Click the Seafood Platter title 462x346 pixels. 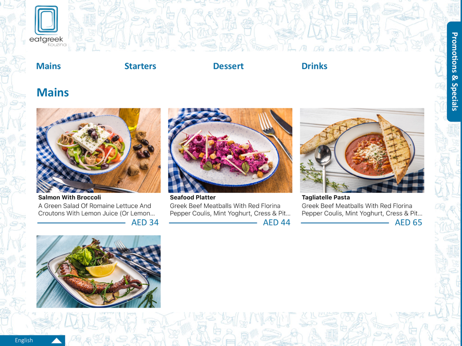[x=193, y=197]
